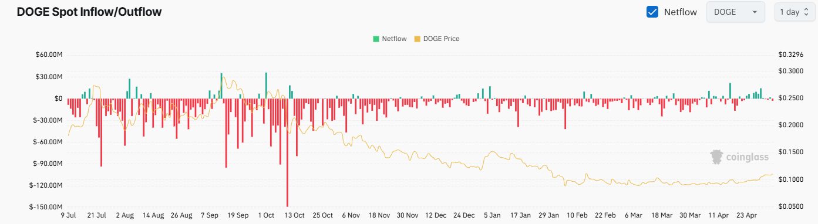Click the $0.3000 price axis label
Screen dimensions: 818x224
(x=790, y=71)
